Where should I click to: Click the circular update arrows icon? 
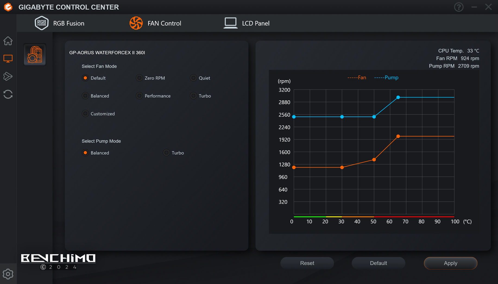click(x=8, y=94)
